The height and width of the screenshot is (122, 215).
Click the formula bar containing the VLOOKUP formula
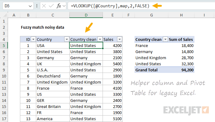141,6
